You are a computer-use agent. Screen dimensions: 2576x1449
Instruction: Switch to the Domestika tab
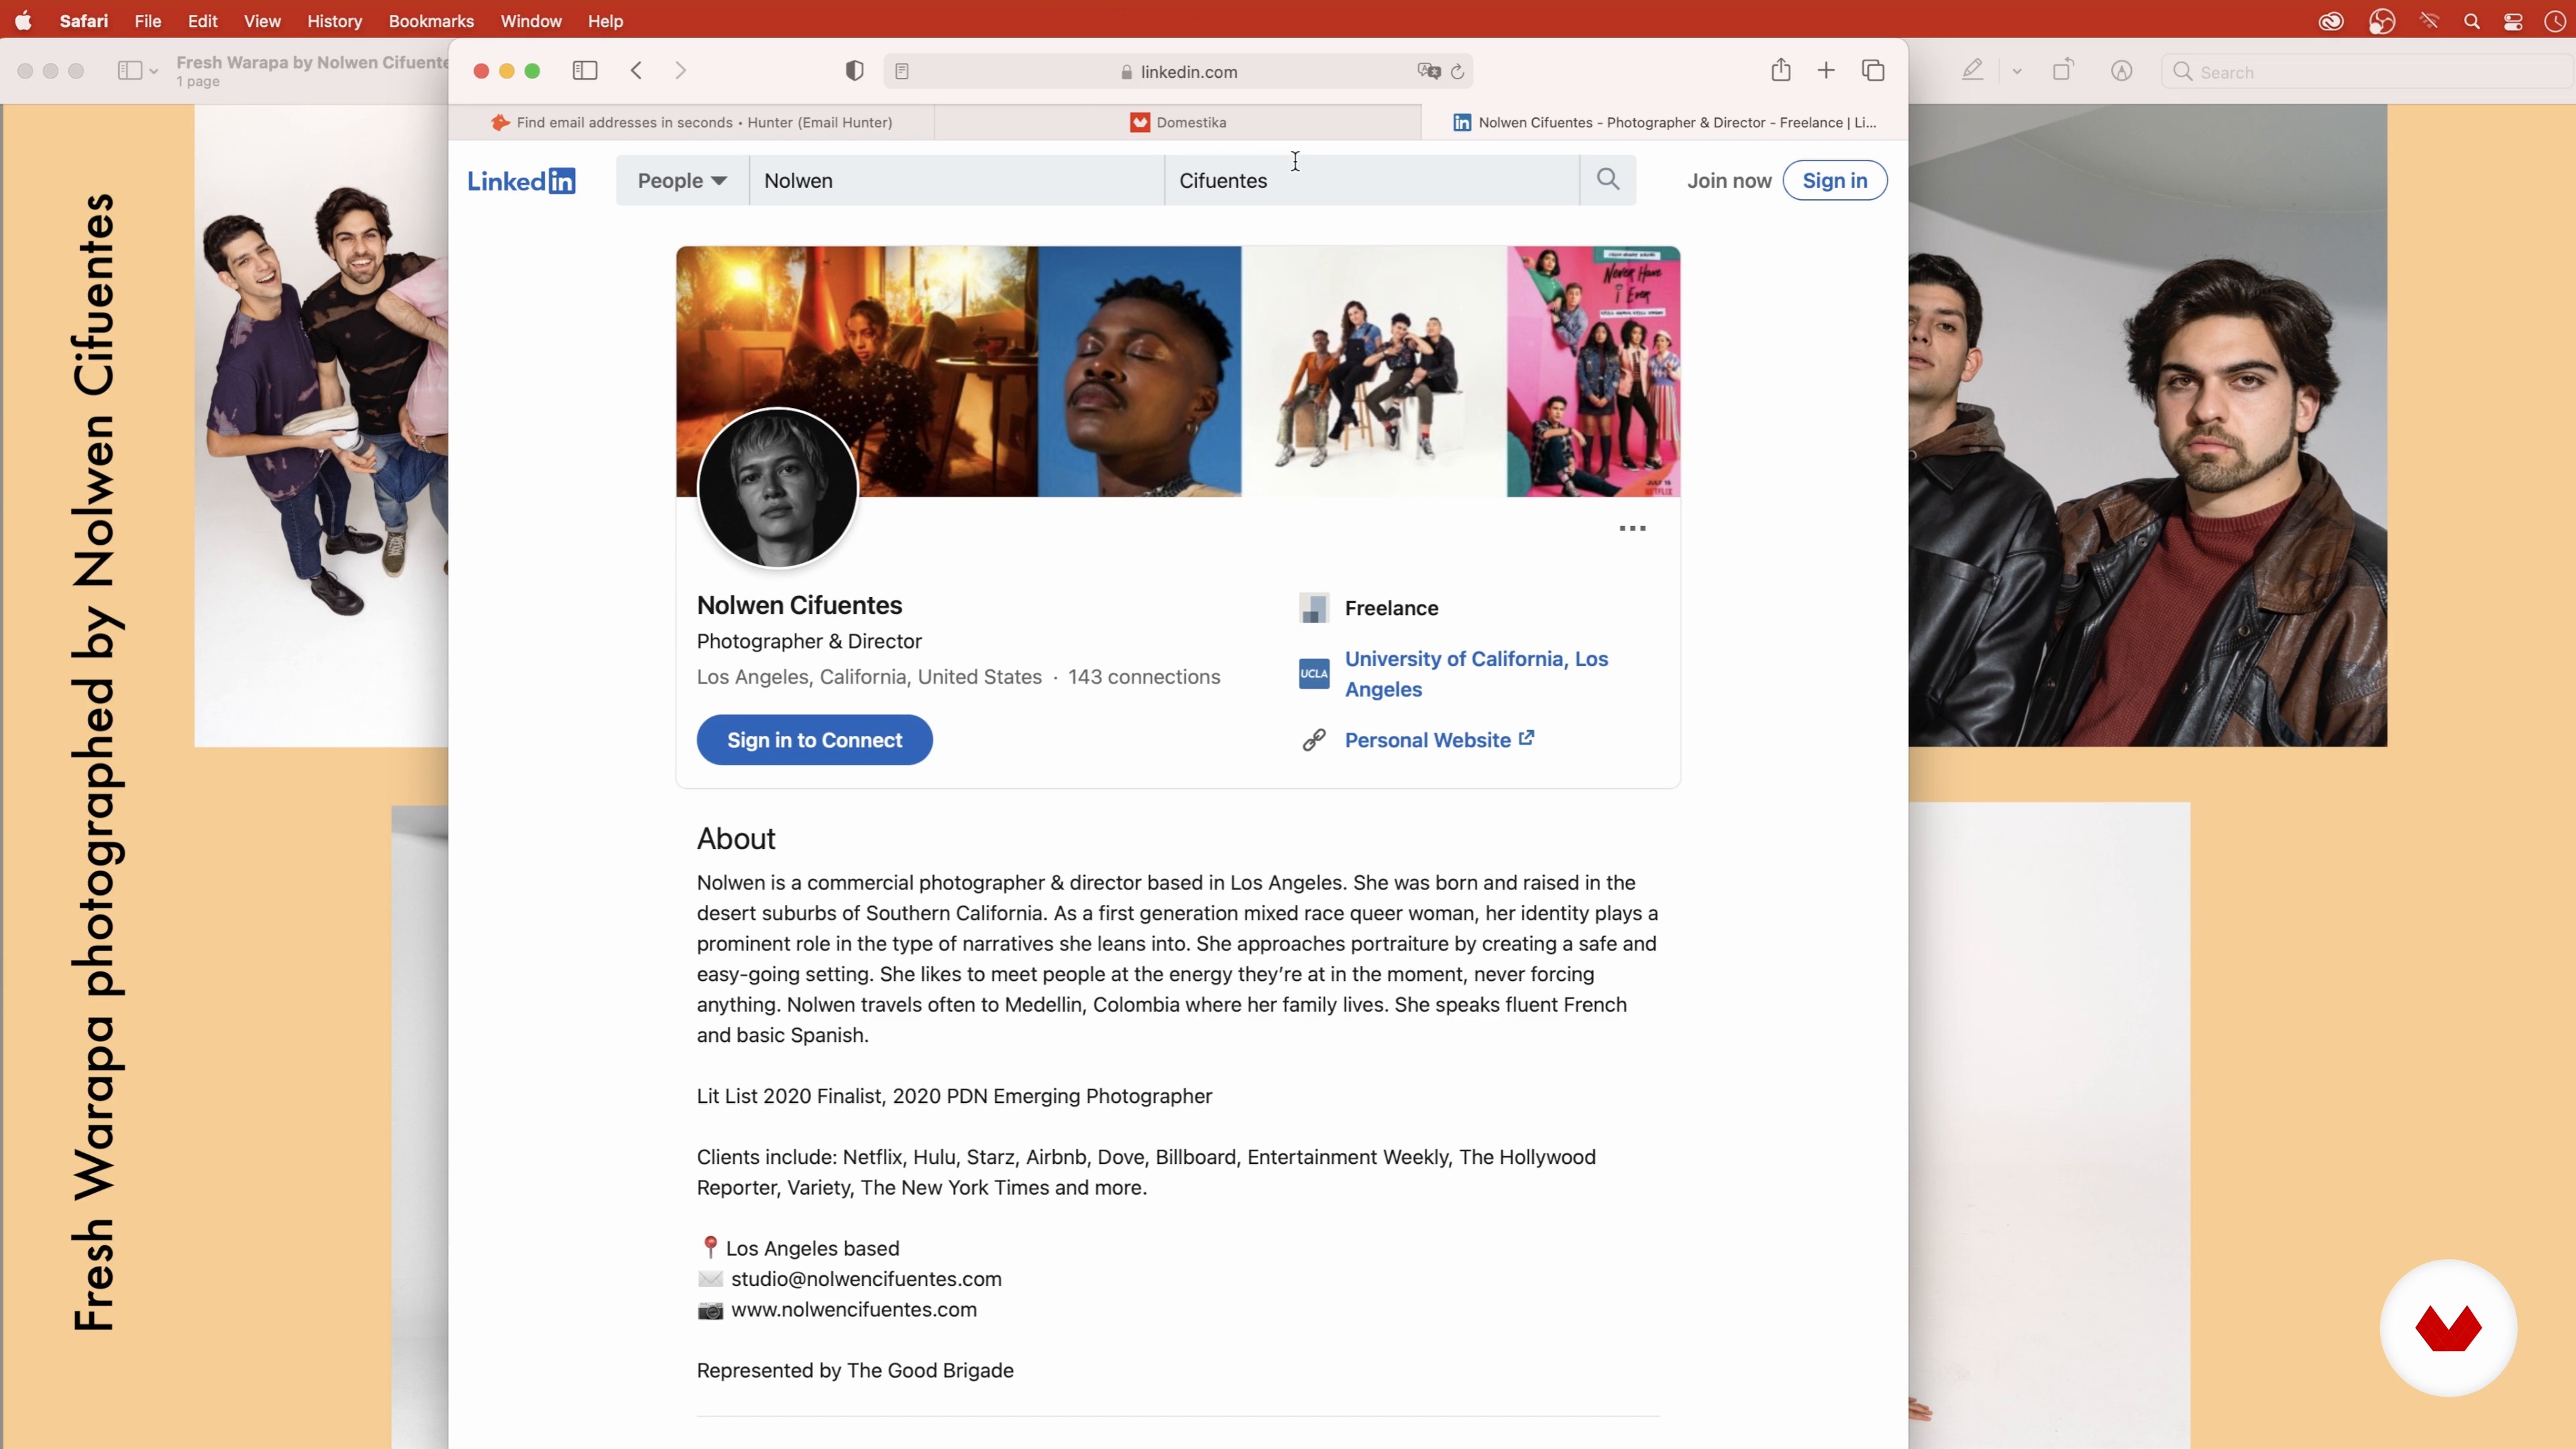click(x=1178, y=122)
